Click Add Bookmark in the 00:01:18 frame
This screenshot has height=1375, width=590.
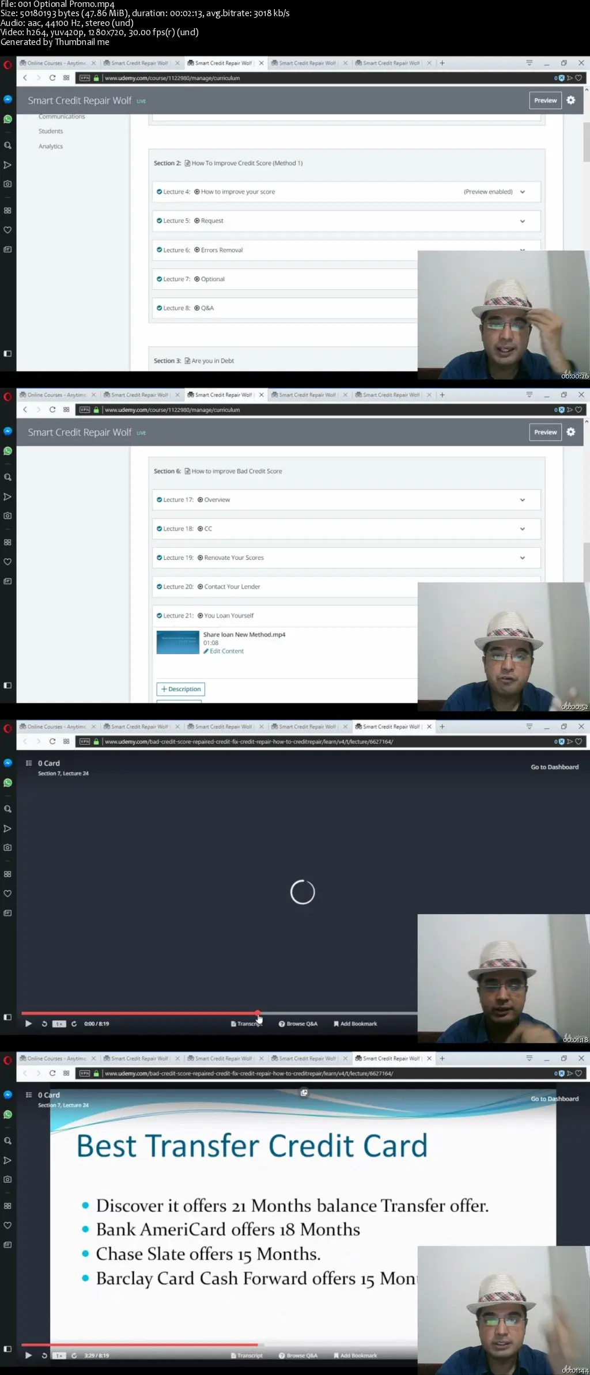(355, 1024)
